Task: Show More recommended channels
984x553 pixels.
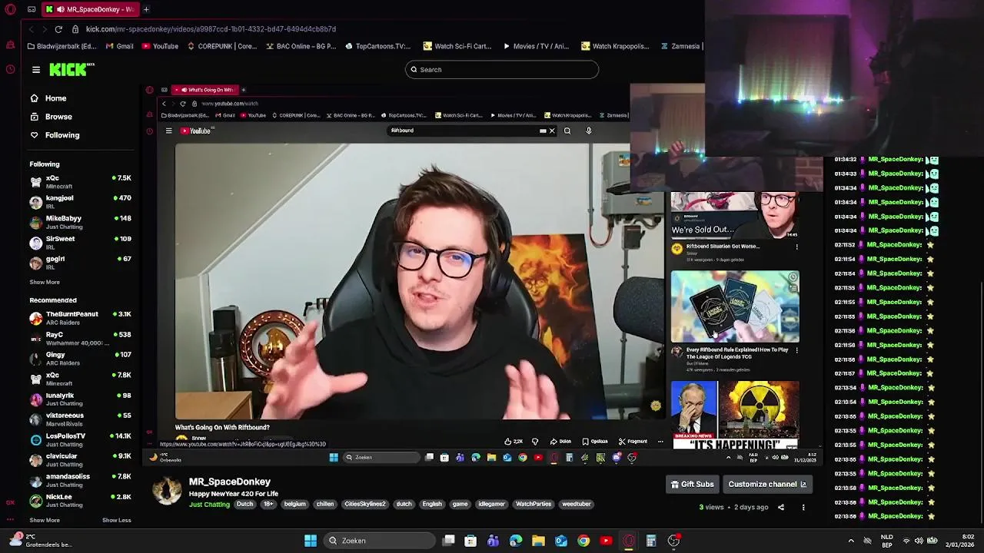Action: 45,520
